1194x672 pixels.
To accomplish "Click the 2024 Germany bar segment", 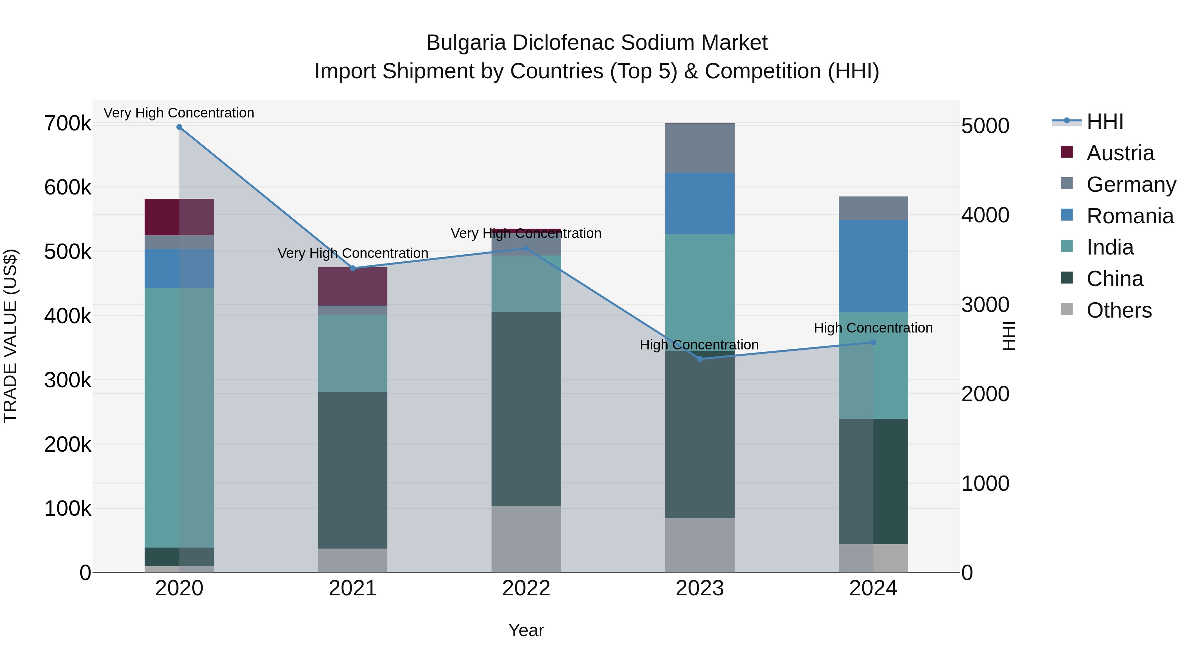I will (873, 208).
